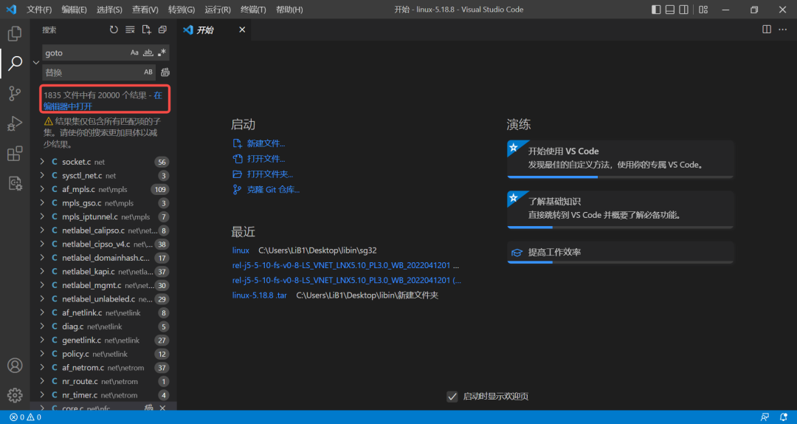Viewport: 797px width, 424px height.
Task: Select diag.c net\netlink row
Action: point(104,326)
